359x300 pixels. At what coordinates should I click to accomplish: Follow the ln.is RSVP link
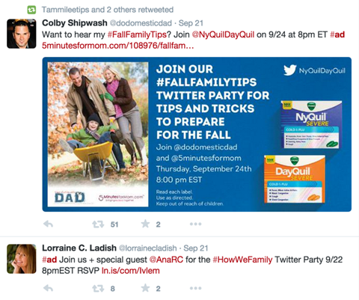click(x=130, y=271)
